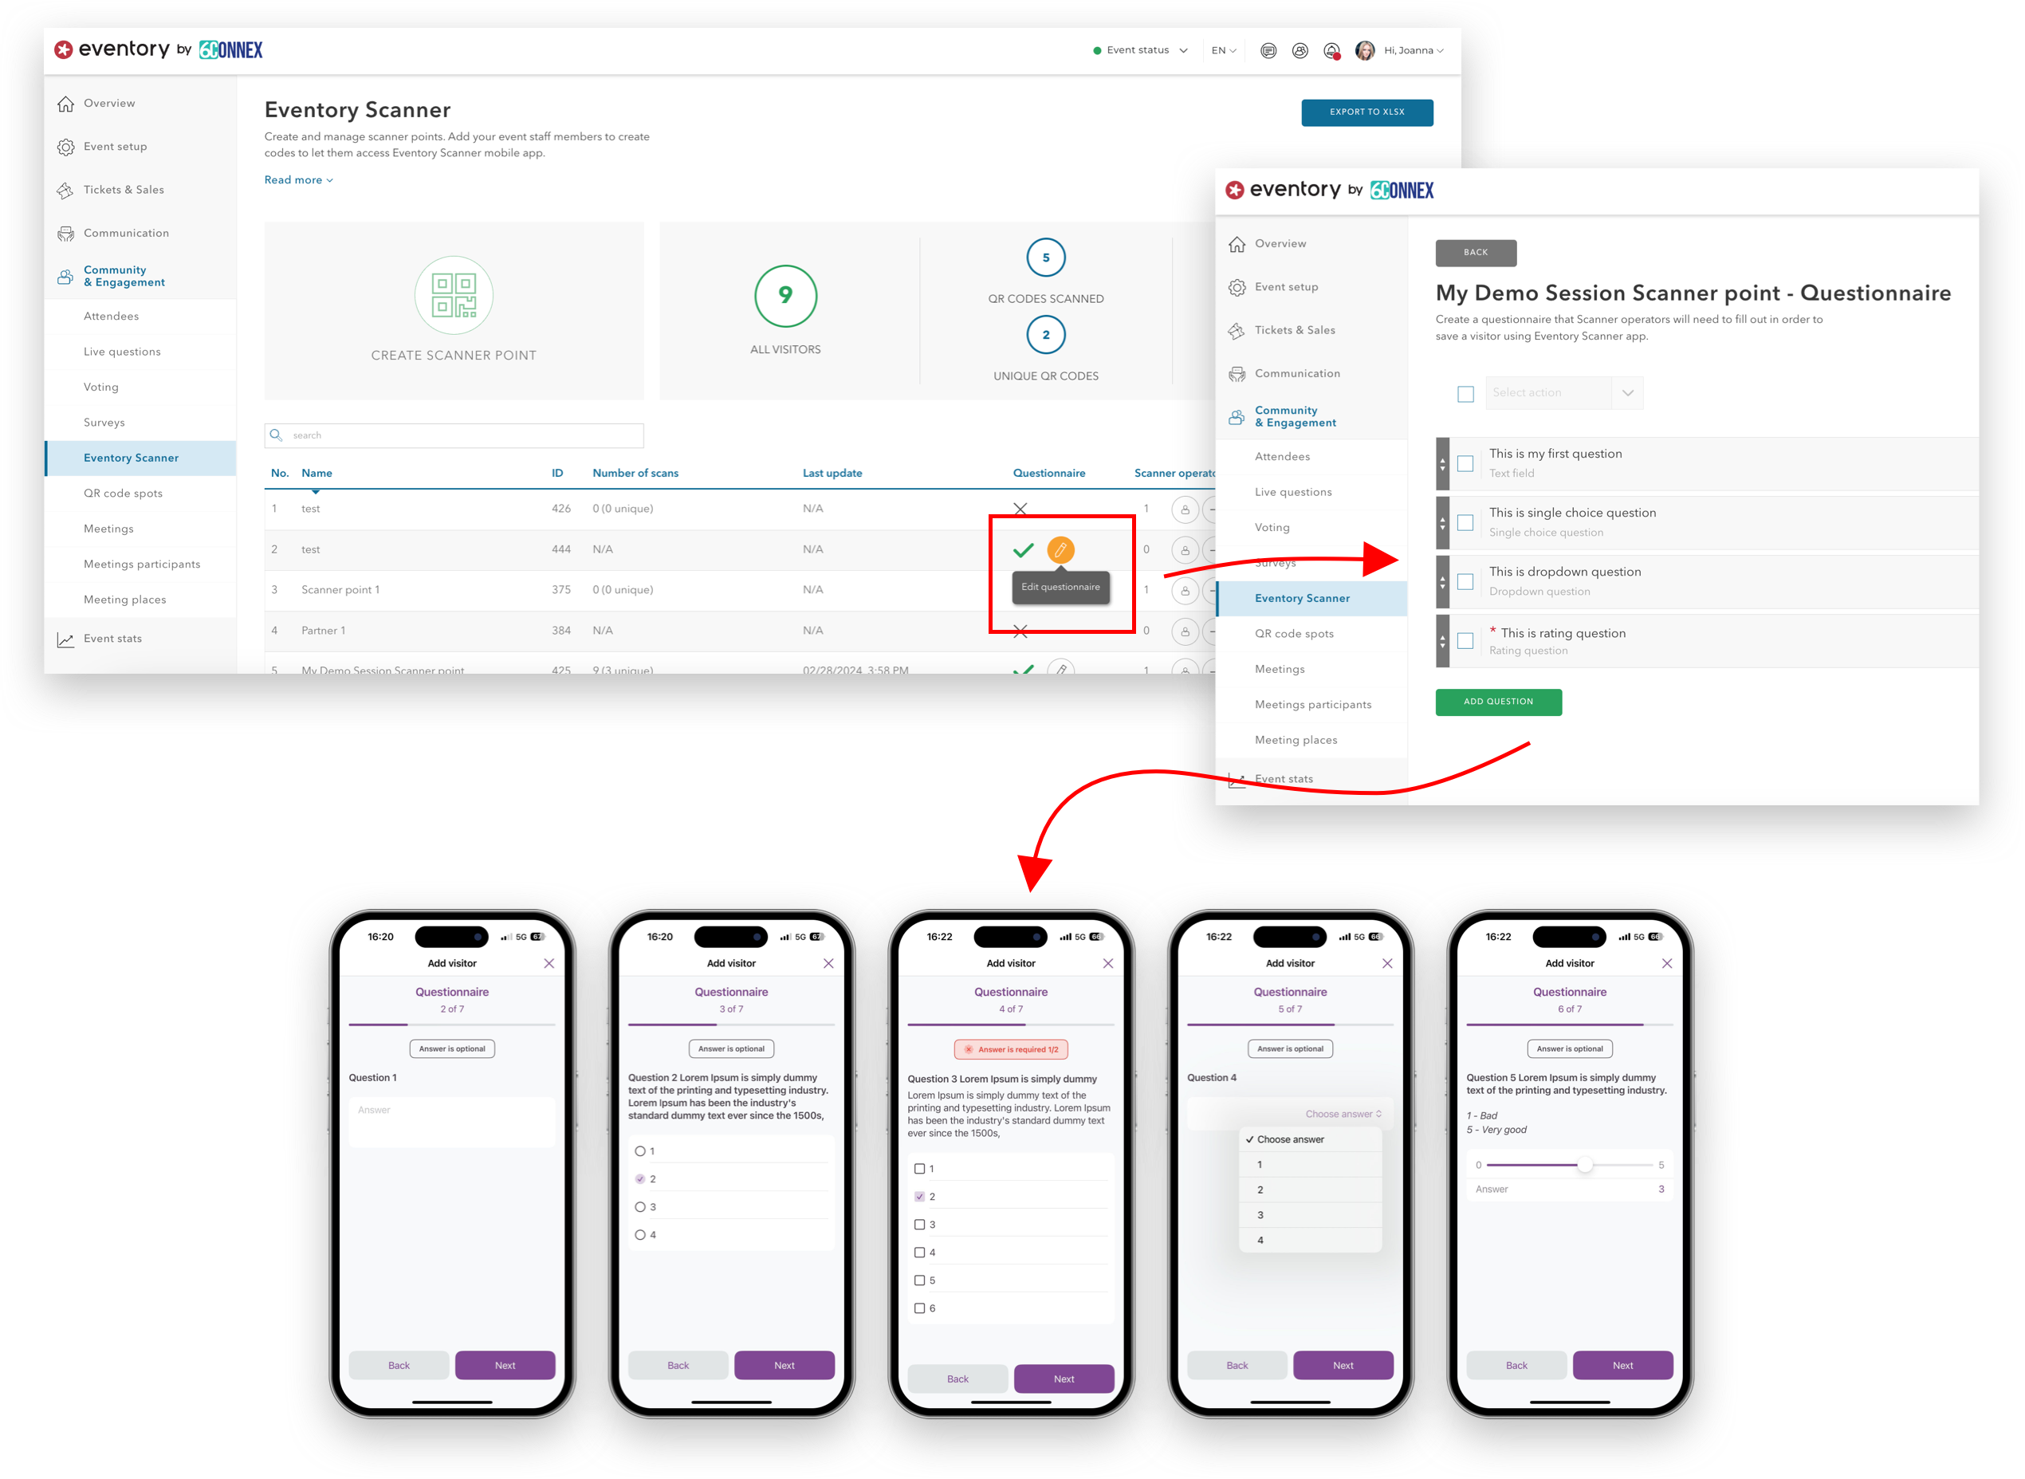Click the Overview sidebar icon
Image resolution: width=2025 pixels, height=1479 pixels.
66,102
